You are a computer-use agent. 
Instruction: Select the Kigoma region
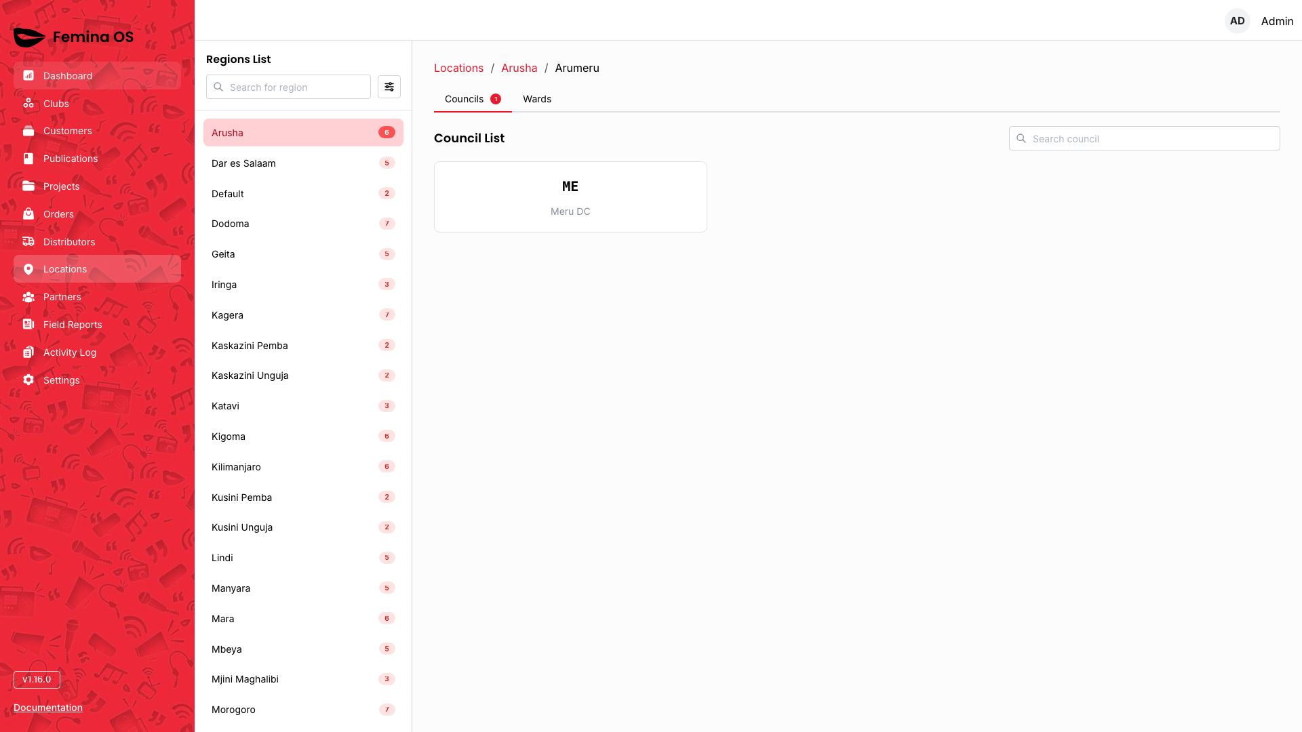tap(303, 436)
